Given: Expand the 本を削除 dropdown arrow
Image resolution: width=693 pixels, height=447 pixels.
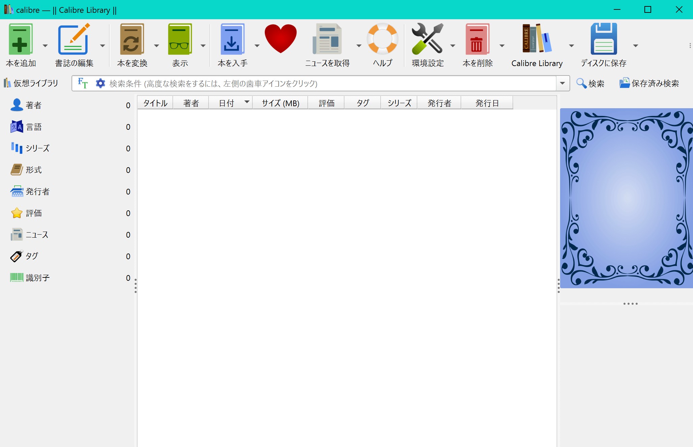Looking at the screenshot, I should [502, 46].
